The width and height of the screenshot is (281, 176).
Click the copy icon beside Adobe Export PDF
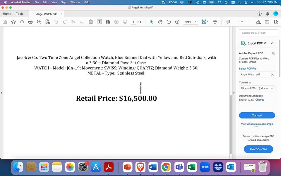point(273,53)
